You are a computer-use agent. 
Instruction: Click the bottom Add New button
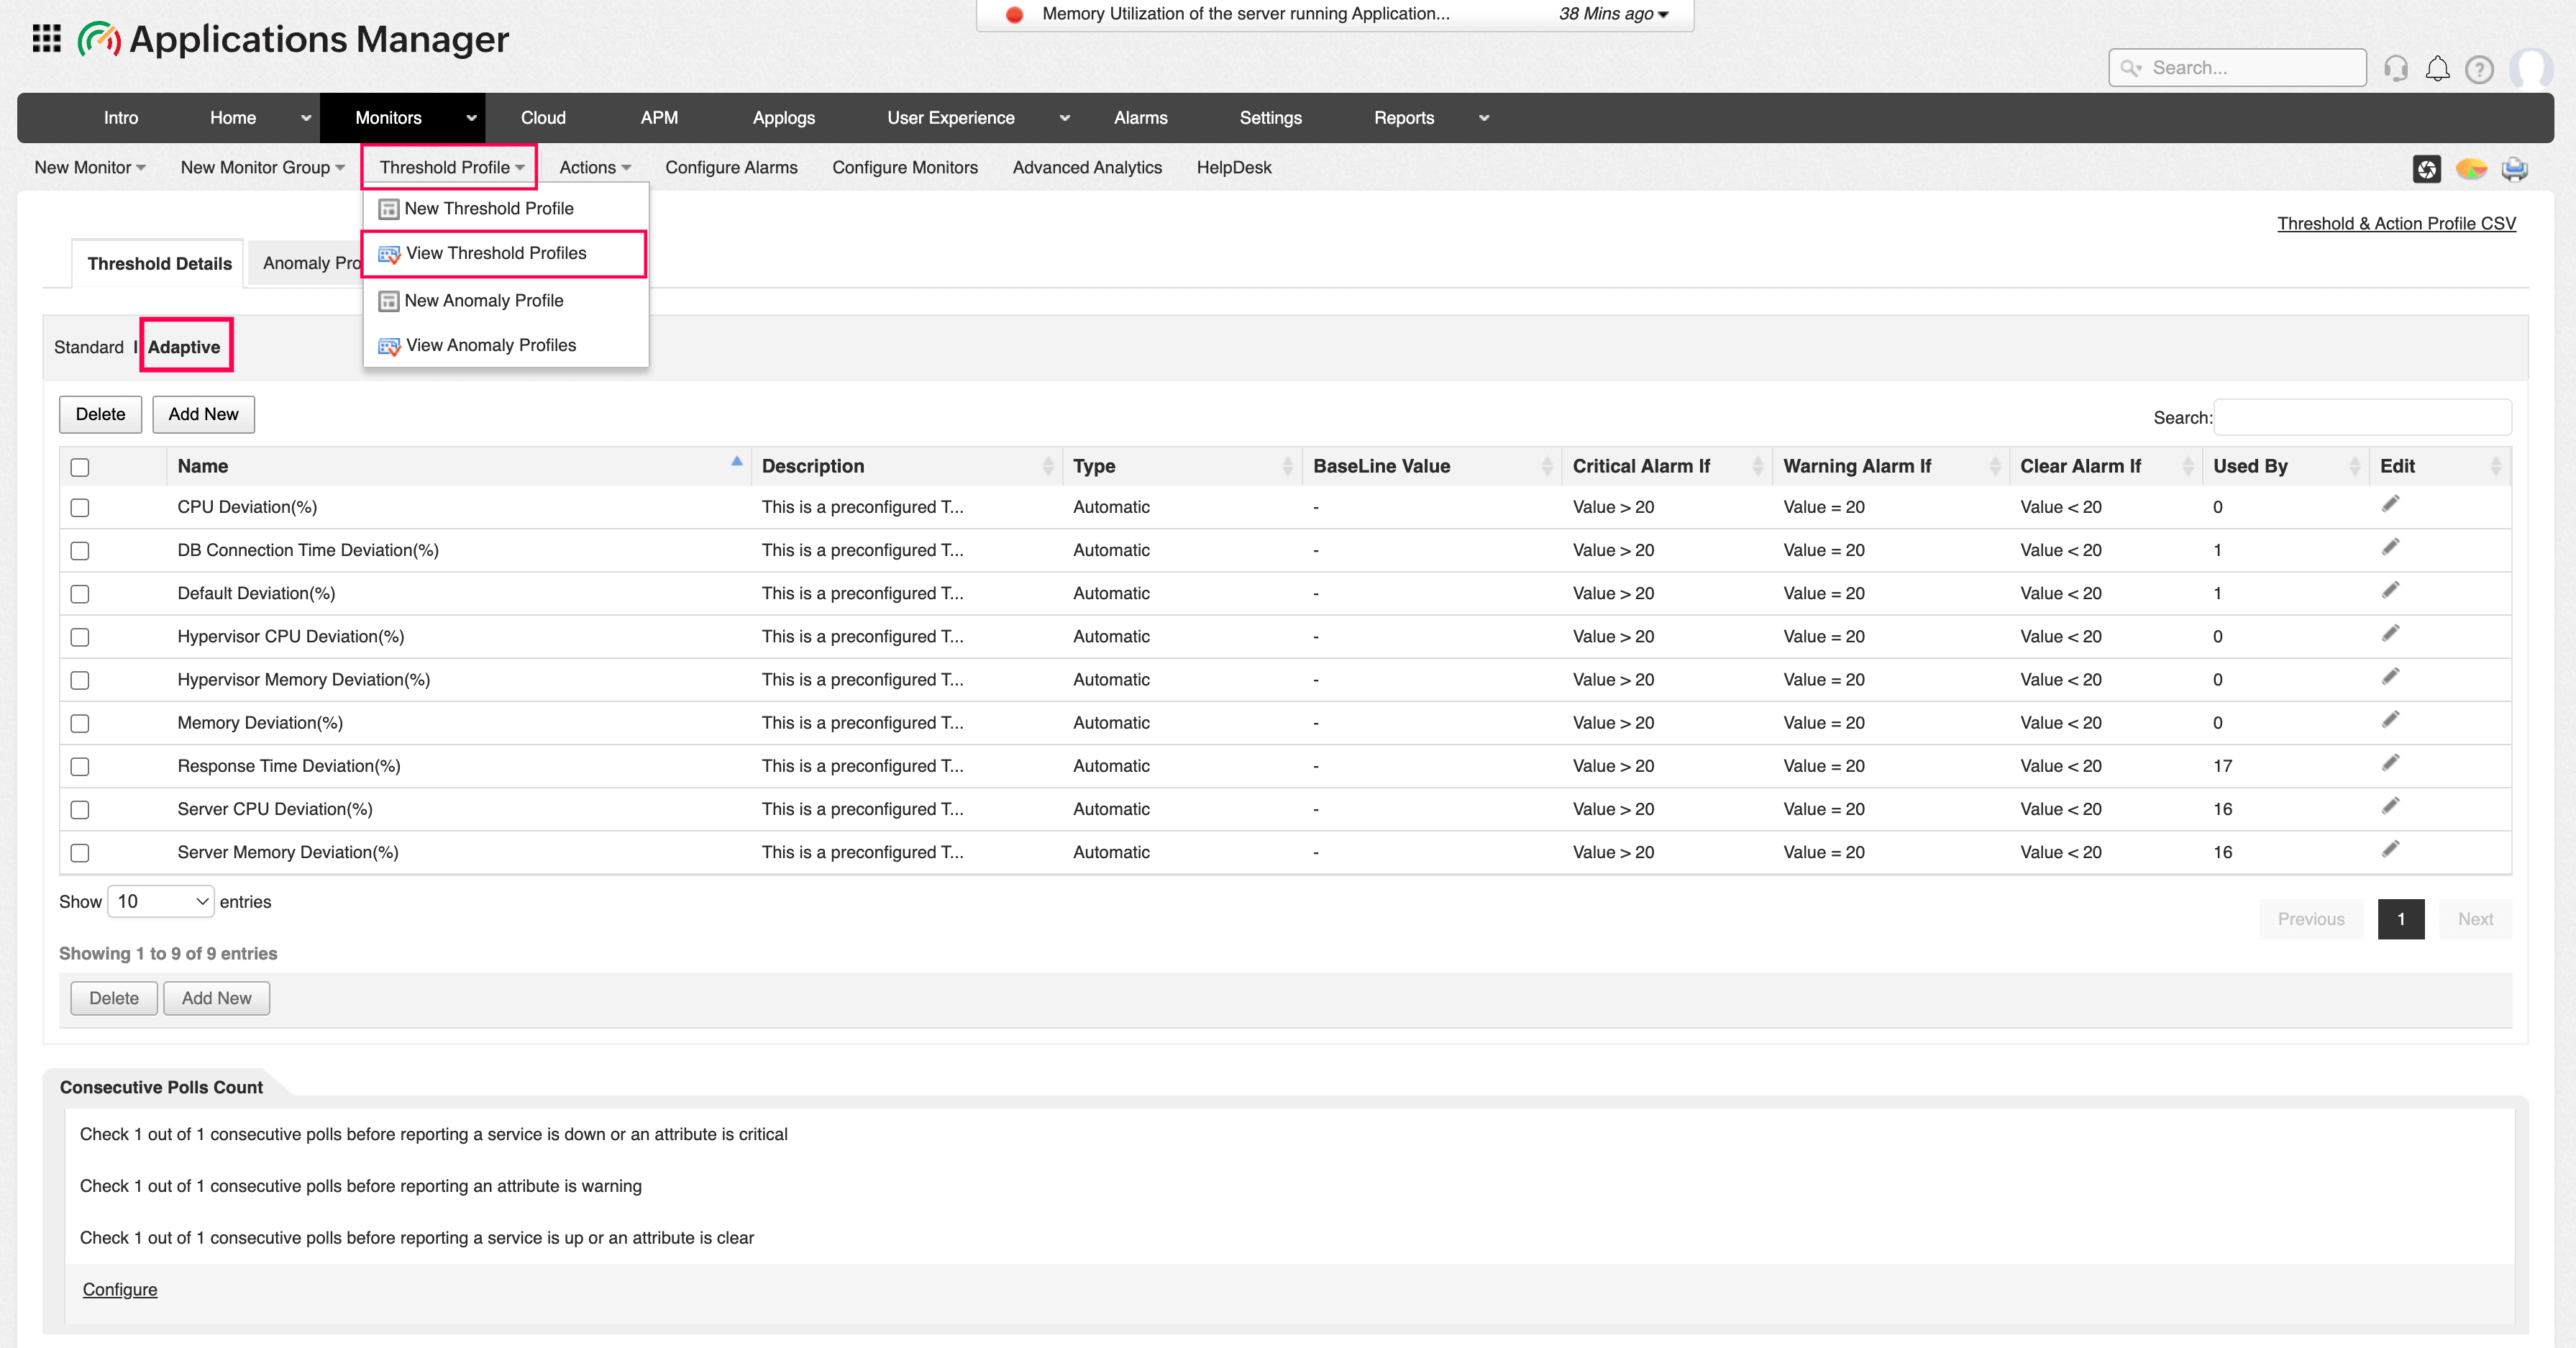216,998
